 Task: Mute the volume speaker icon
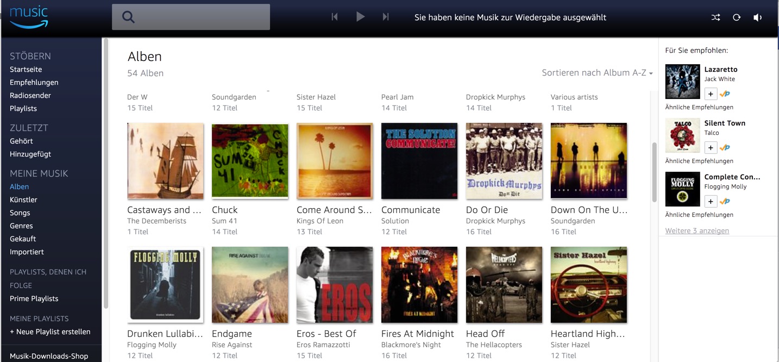757,17
